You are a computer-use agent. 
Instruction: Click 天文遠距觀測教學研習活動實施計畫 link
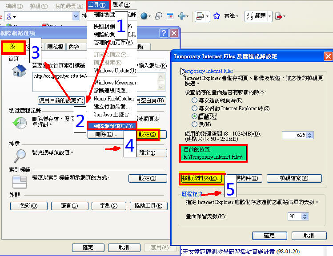click(229, 252)
